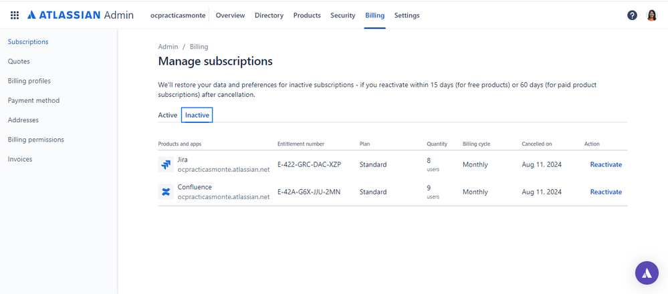Viewport: 668px width, 294px height.
Task: Click the Jira product name
Action: (x=183, y=160)
